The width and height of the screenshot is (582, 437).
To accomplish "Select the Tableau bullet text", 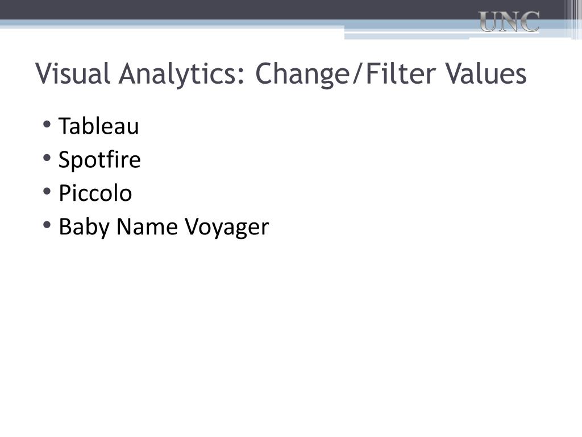I will click(99, 126).
